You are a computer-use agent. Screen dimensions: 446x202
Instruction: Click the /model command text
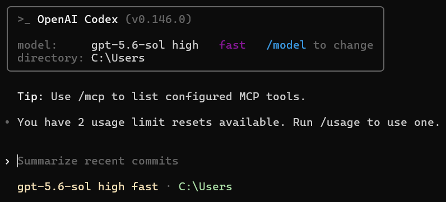(x=286, y=45)
